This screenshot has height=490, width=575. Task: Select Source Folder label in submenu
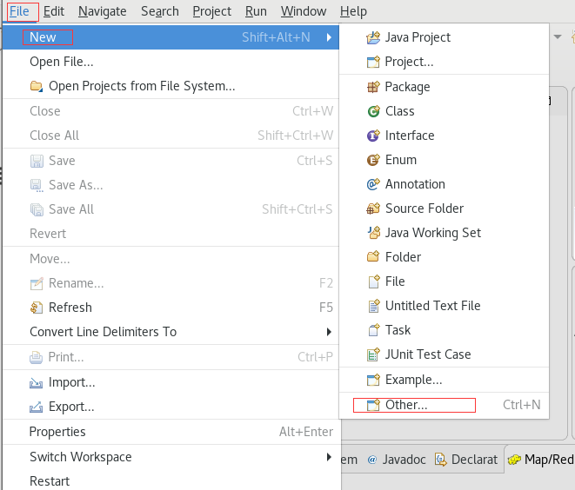coord(425,209)
